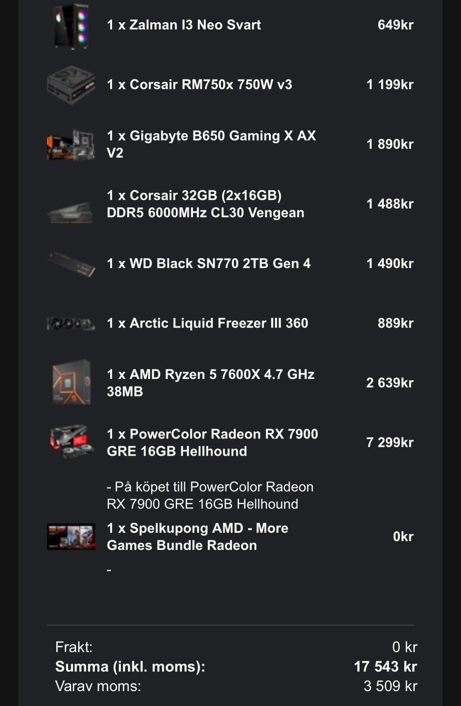Click the AMD More Games Bundle thumbnail
This screenshot has width=461, height=706.
point(71,537)
